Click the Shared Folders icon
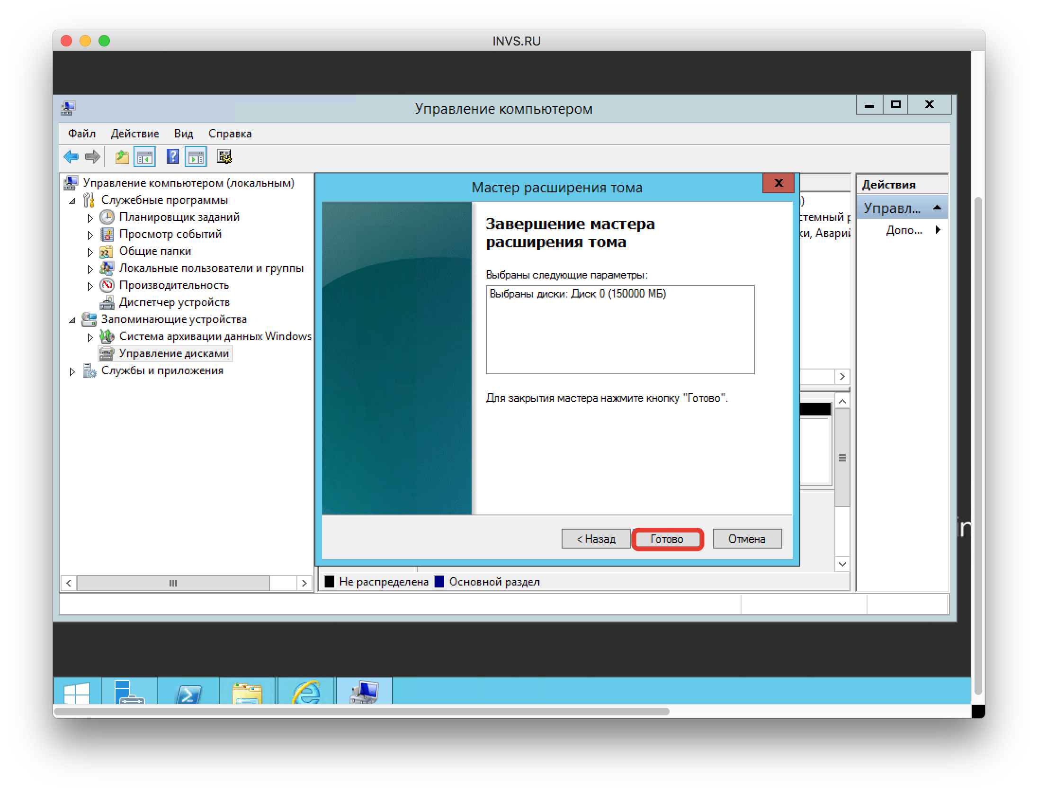Viewport: 1038px width, 794px height. tap(107, 252)
